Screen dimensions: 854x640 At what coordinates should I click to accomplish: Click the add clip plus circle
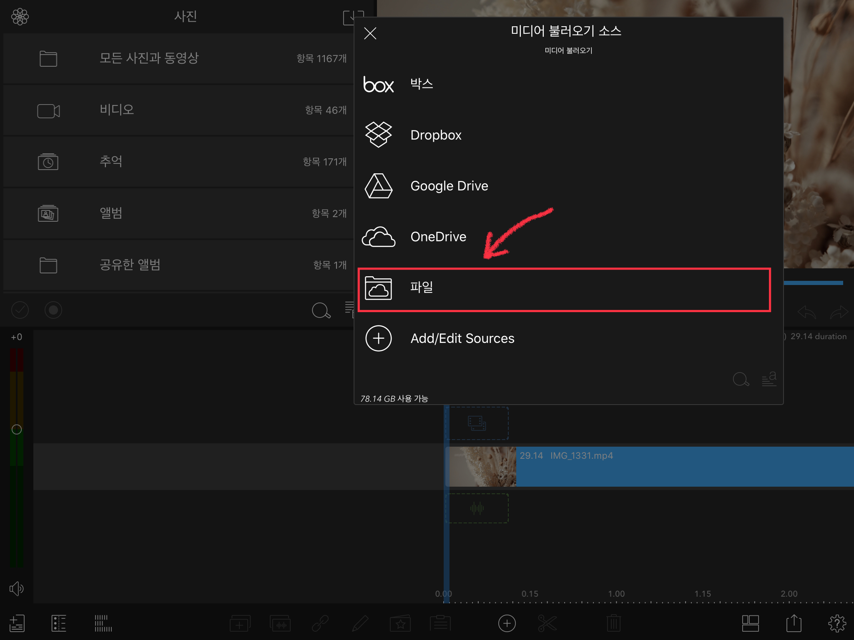507,623
